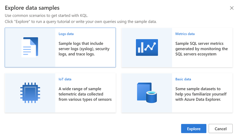Click the 'Explore data samples' dialog heading

(32, 8)
